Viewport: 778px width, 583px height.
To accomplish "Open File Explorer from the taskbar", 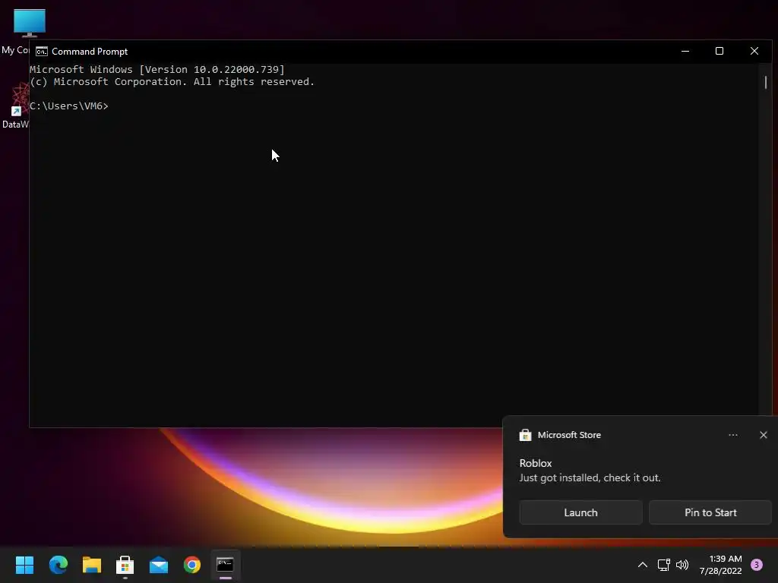I will point(92,565).
